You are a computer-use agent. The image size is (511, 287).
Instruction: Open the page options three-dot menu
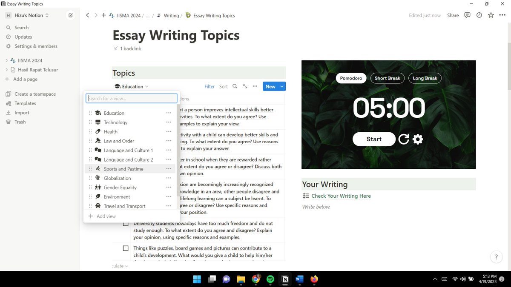tap(502, 15)
